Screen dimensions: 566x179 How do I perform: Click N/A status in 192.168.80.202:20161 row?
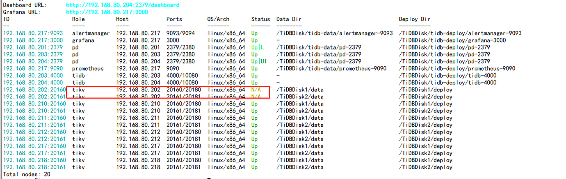point(256,97)
